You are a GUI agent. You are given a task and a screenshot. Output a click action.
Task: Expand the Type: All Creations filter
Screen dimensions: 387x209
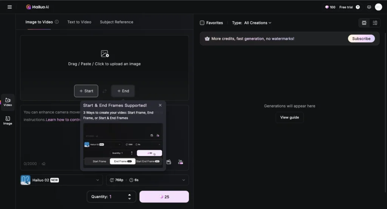252,23
